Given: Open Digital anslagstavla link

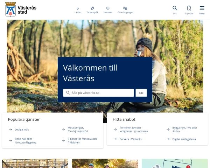Looking at the screenshot, I should pyautogui.click(x=184, y=139).
